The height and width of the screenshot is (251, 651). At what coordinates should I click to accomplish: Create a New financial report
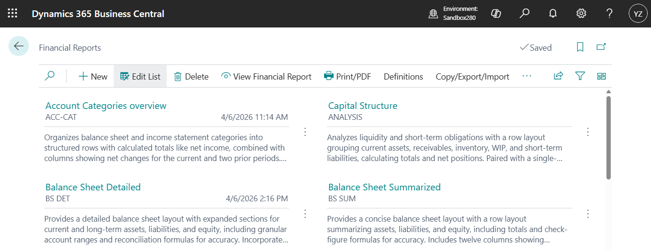click(93, 76)
